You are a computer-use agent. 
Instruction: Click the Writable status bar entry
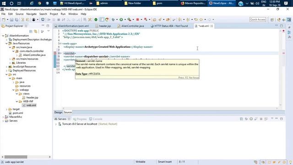point(141,162)
